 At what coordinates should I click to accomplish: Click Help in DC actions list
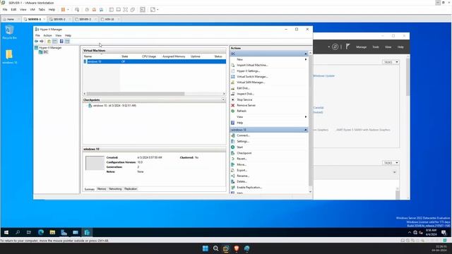tap(240, 123)
